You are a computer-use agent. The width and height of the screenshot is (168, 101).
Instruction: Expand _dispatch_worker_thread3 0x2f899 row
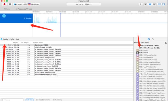pos(36,49)
